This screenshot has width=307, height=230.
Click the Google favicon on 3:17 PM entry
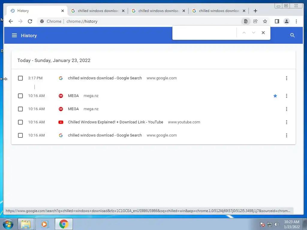coord(61,78)
